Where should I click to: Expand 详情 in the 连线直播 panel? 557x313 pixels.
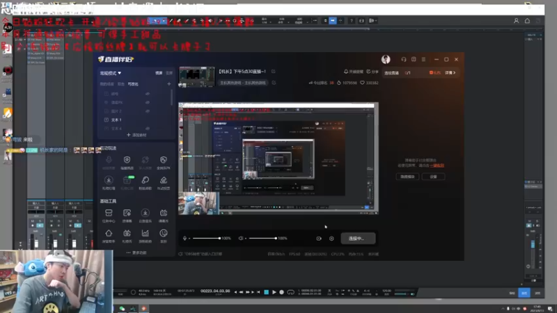pos(450,73)
